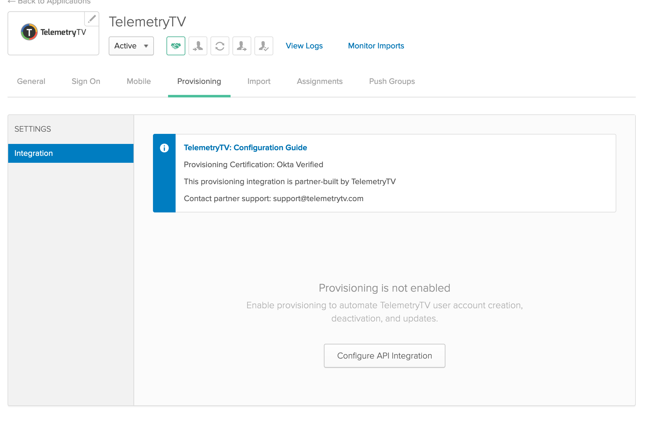Screen dimensions: 654x428
Task: Click the View Logs link
Action: click(x=304, y=46)
